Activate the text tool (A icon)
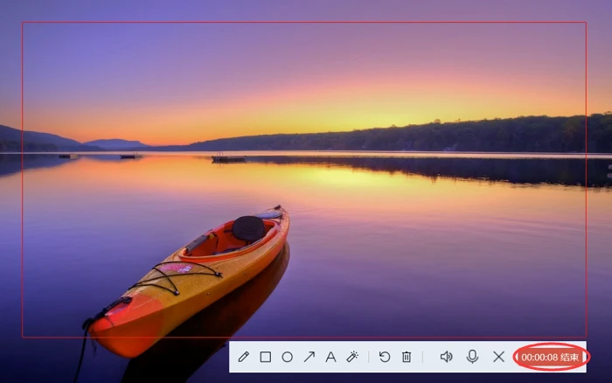 pyautogui.click(x=330, y=357)
